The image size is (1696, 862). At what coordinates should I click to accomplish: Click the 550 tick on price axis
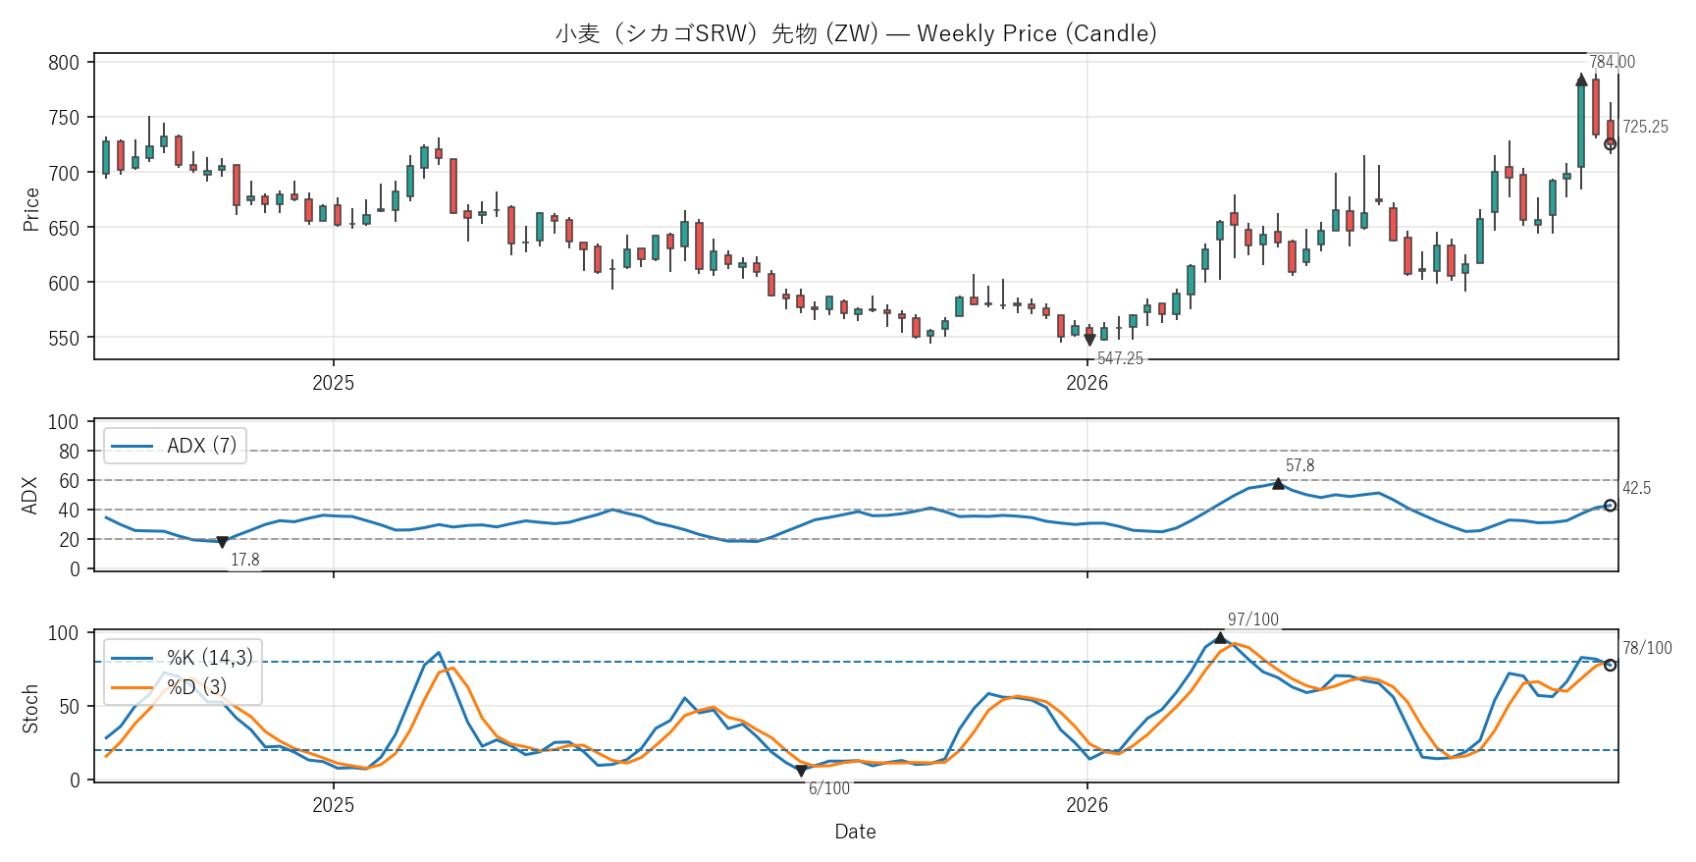point(64,338)
